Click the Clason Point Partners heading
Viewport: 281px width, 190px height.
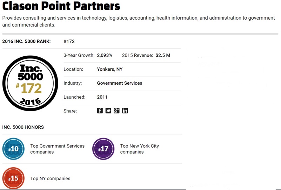click(x=61, y=6)
